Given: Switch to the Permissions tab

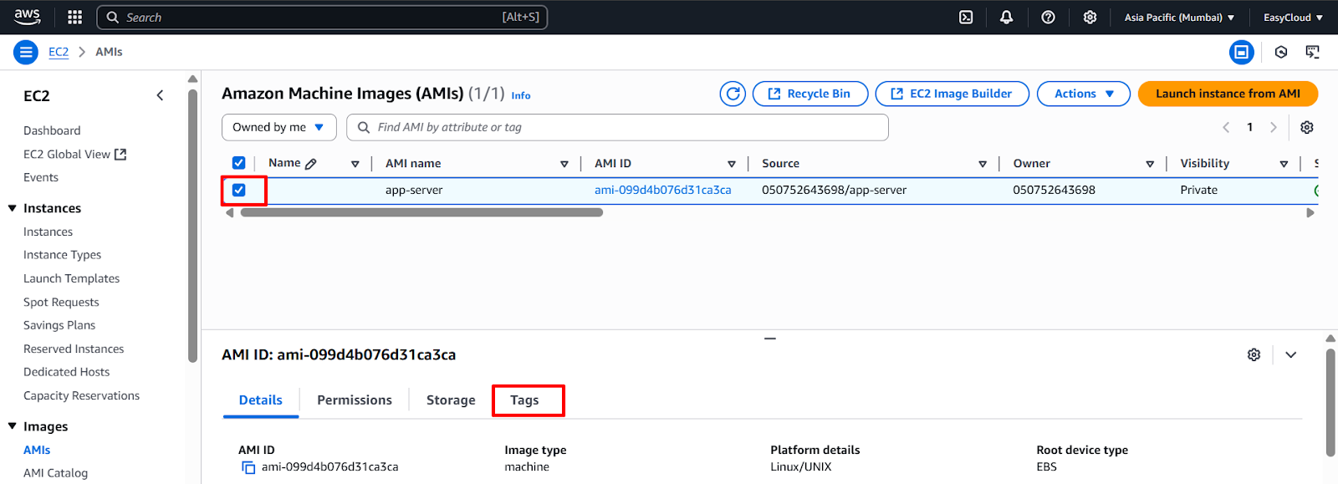Looking at the screenshot, I should [x=355, y=400].
